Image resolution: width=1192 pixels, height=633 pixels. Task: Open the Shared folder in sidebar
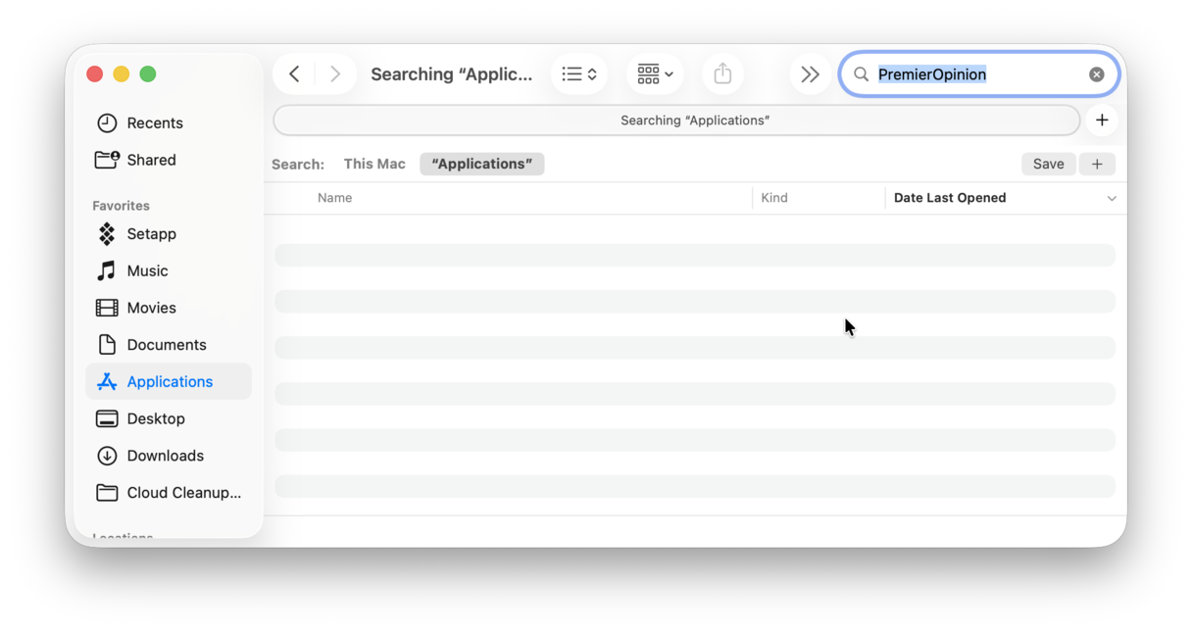coord(169,160)
